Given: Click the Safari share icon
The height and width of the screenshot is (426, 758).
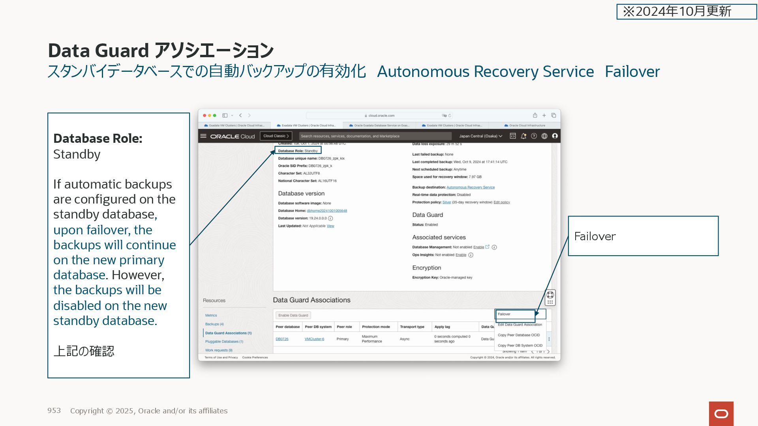Looking at the screenshot, I should (x=535, y=116).
